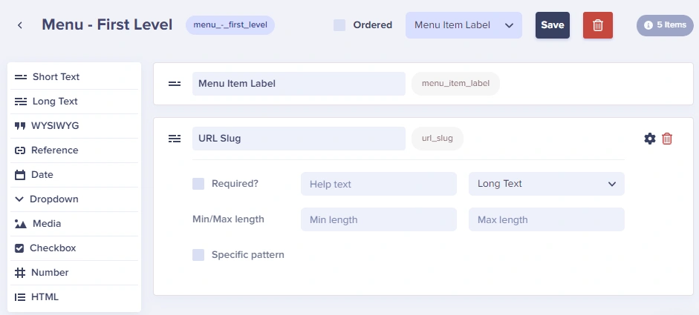Expand the Long Text field type dropdown
Viewport: 699px width, 315px height.
[546, 184]
